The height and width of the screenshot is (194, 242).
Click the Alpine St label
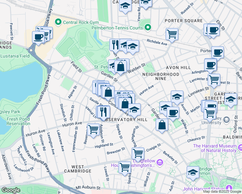click(72, 92)
